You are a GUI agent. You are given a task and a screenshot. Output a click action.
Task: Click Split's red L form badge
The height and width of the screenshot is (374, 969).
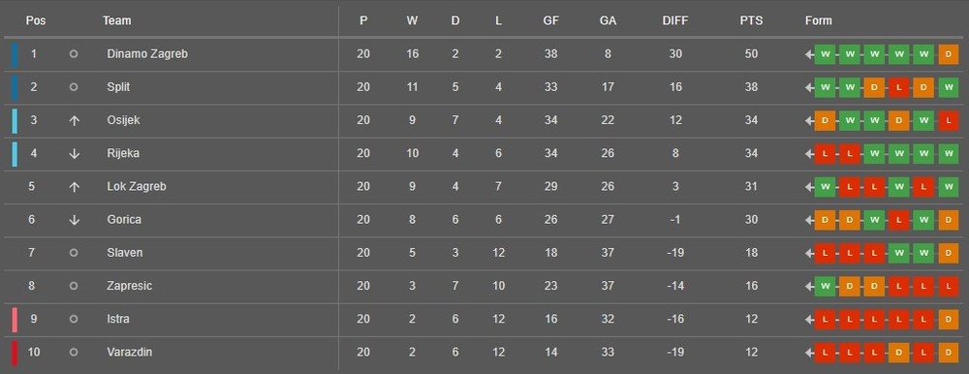click(x=898, y=88)
